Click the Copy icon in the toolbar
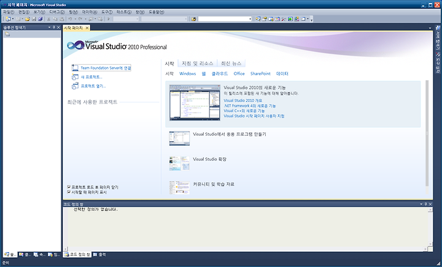 pyautogui.click(x=55, y=19)
